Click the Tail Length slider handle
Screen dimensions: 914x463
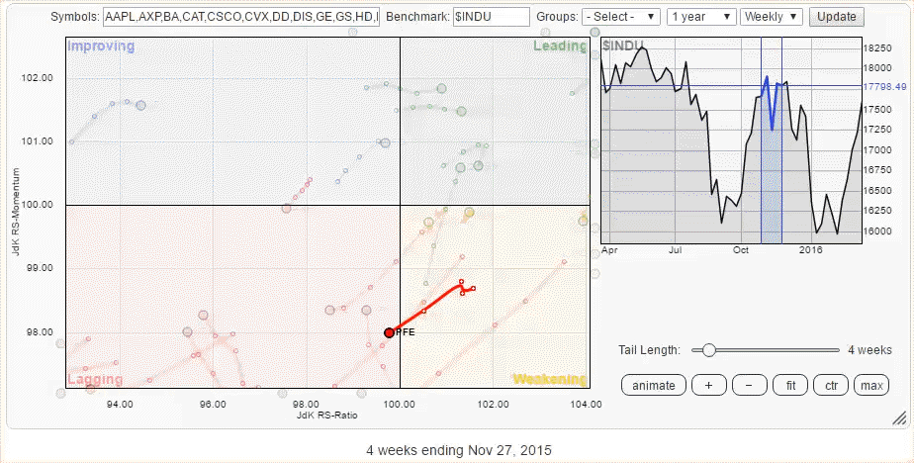[709, 349]
